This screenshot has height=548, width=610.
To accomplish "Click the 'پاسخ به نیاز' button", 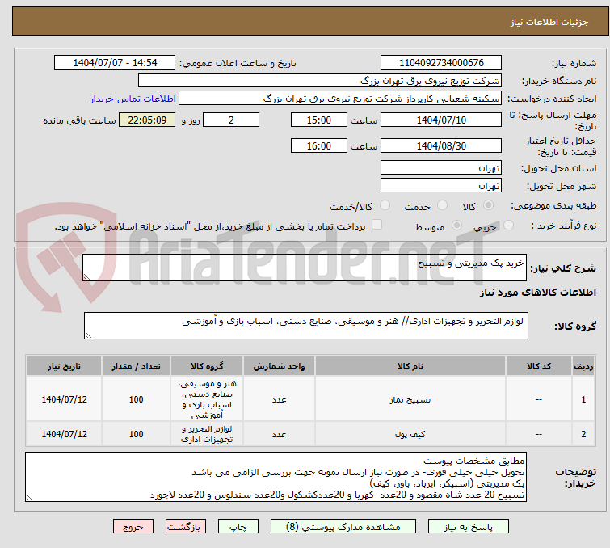I will 468,527.
